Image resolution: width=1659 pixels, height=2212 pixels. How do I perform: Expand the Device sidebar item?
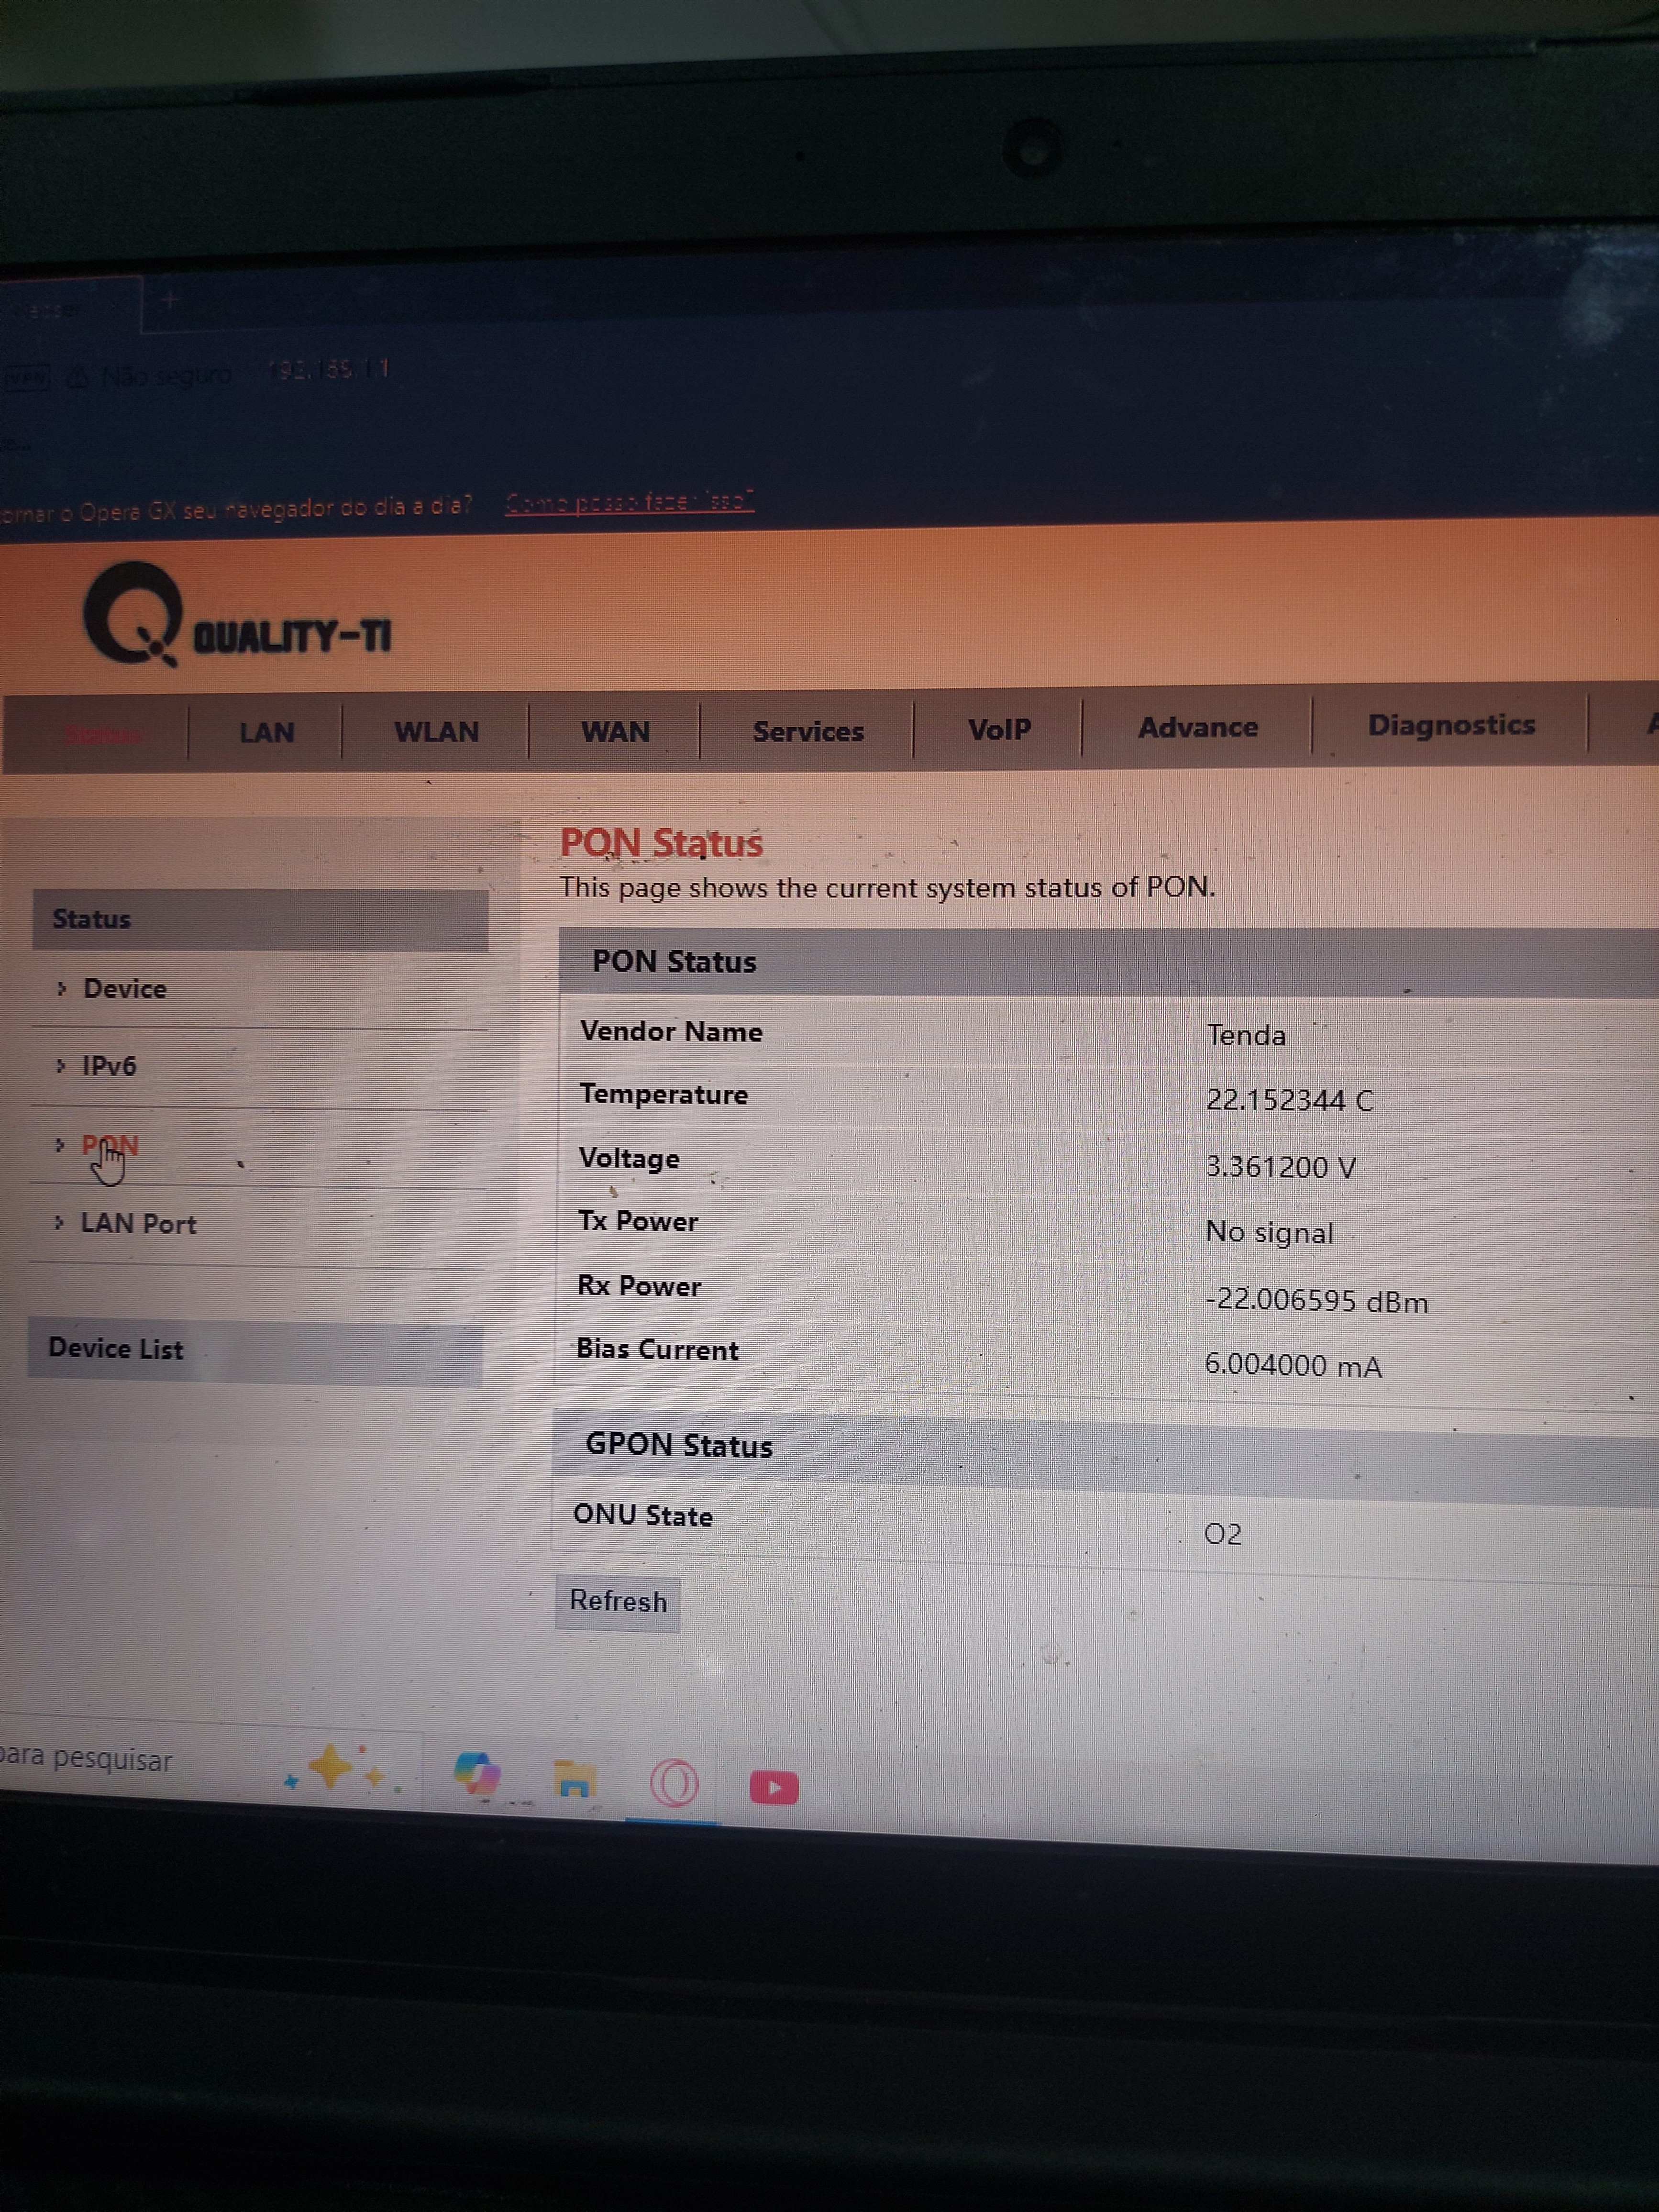[x=124, y=989]
